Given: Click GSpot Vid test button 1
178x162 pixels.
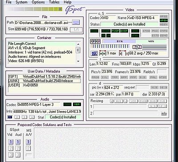Looking at the screenshot, I should point(11,142).
